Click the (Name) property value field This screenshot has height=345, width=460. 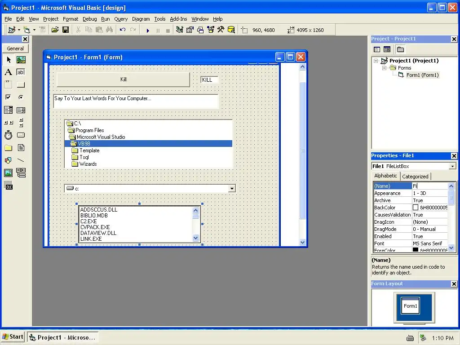point(429,186)
